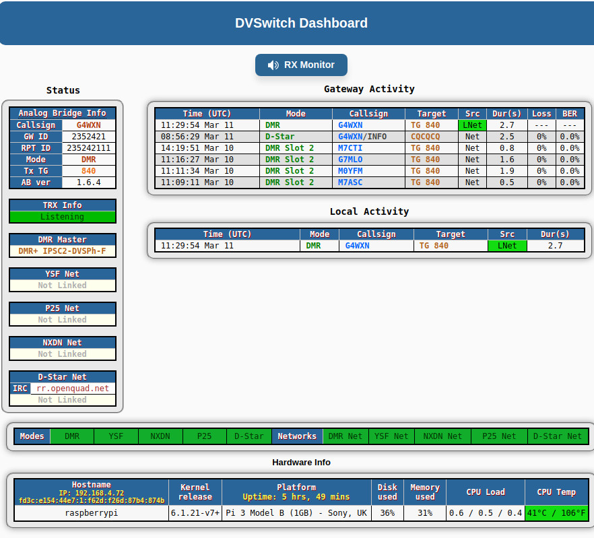Click the green Listening TRX status bar

tap(62, 217)
